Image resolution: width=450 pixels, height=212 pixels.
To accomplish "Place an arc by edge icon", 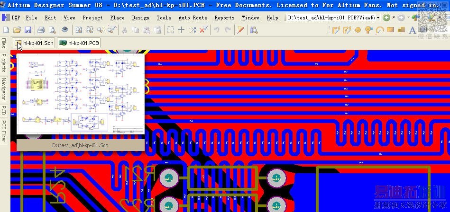I will click(x=380, y=30).
